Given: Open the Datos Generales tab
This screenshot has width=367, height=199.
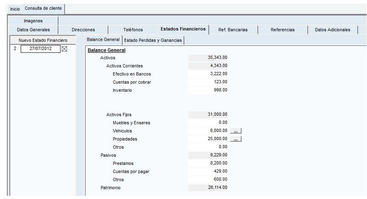Looking at the screenshot, I should coord(33,30).
